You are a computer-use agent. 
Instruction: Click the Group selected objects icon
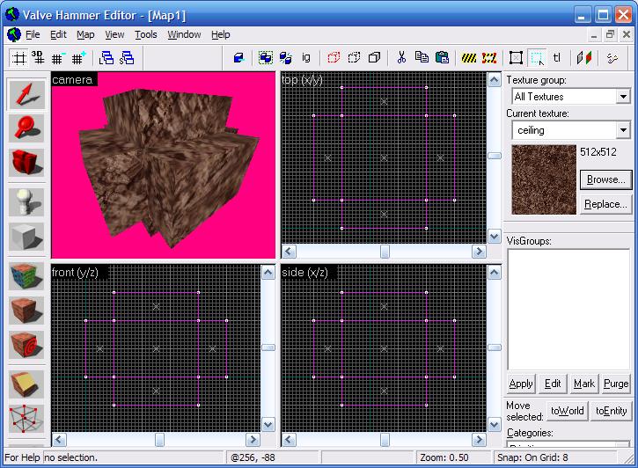tap(265, 58)
